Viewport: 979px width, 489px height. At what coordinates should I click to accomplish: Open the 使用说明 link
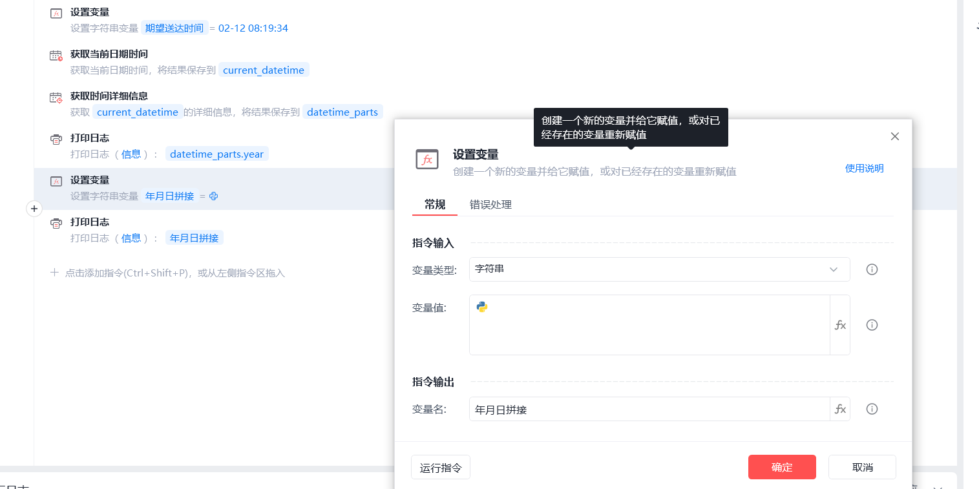pyautogui.click(x=865, y=169)
